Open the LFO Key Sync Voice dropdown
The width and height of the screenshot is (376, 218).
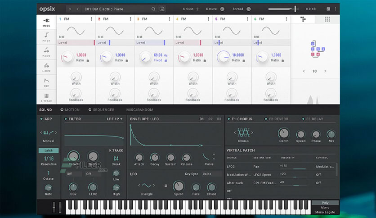point(211,174)
